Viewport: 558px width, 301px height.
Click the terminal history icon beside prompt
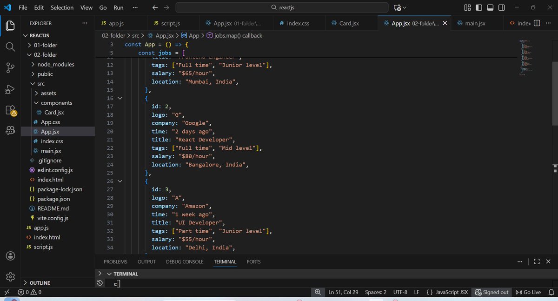pyautogui.click(x=100, y=283)
